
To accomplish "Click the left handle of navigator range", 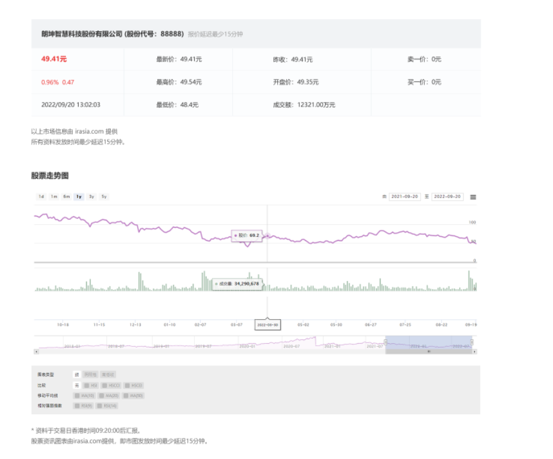I will [386, 343].
